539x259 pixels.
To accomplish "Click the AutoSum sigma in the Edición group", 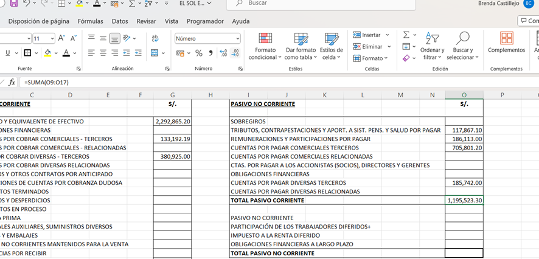I will (x=406, y=35).
